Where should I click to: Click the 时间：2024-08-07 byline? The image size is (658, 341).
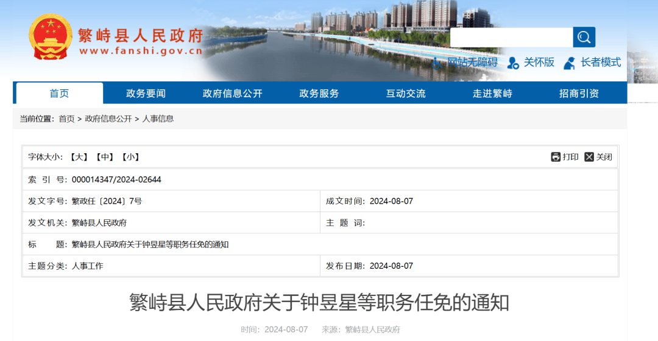[274, 329]
